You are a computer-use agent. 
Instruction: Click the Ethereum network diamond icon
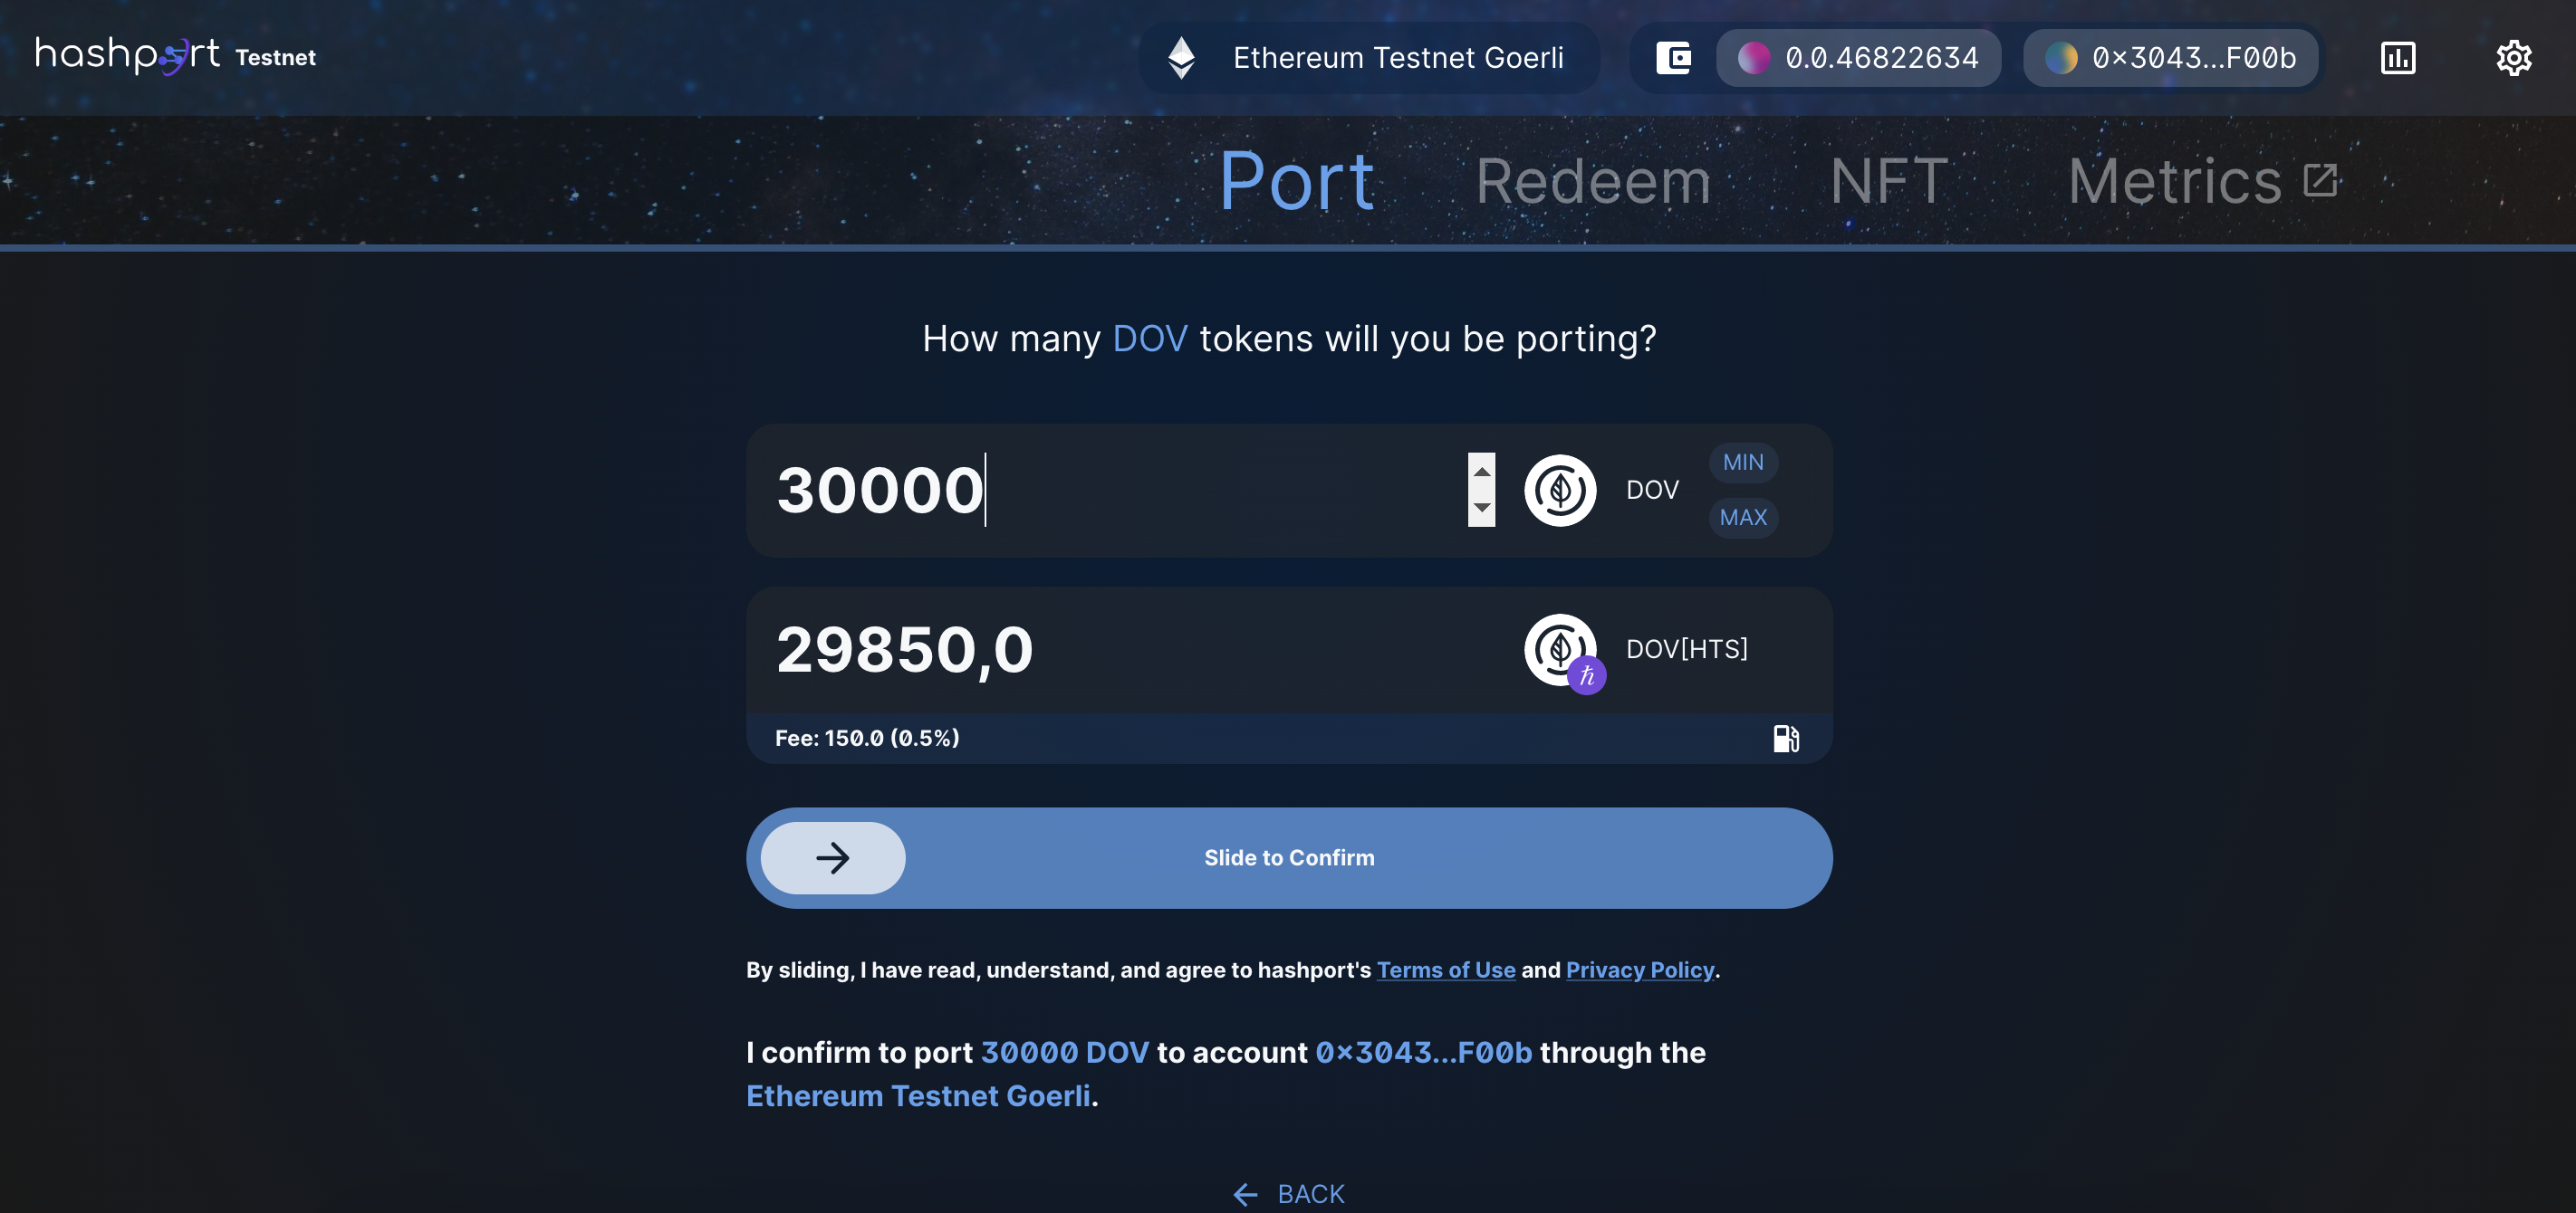point(1181,58)
